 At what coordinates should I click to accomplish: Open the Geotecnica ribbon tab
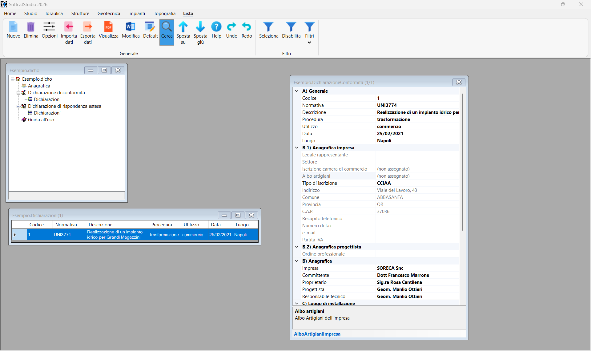click(x=109, y=14)
